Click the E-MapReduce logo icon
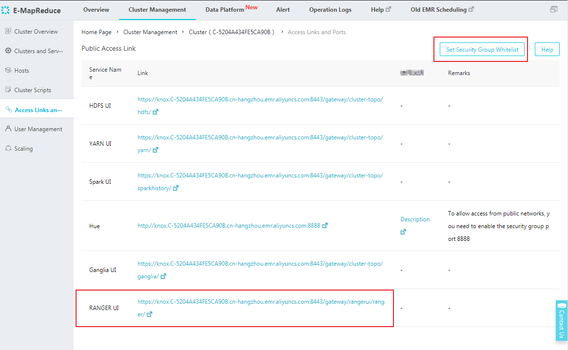The height and width of the screenshot is (350, 568). pyautogui.click(x=6, y=10)
